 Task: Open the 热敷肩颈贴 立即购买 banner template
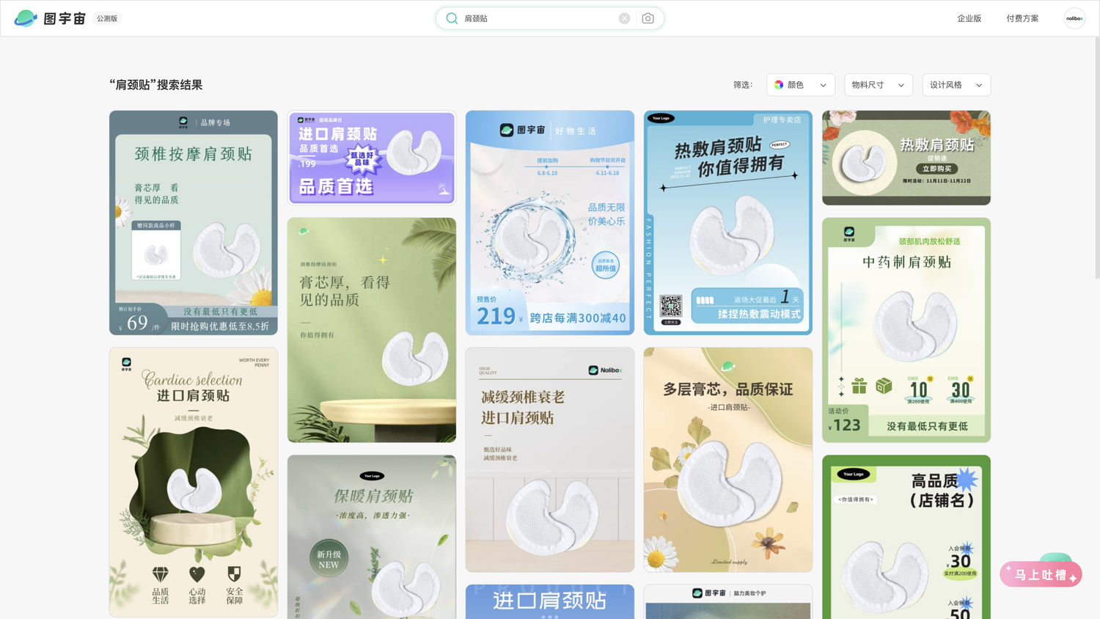(906, 158)
